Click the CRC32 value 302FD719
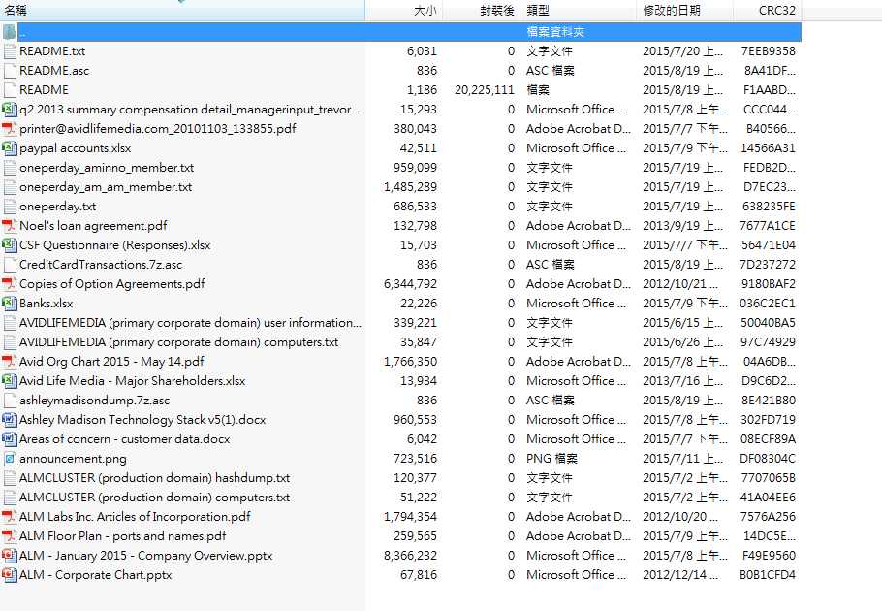The height and width of the screenshot is (611, 882). pyautogui.click(x=769, y=420)
